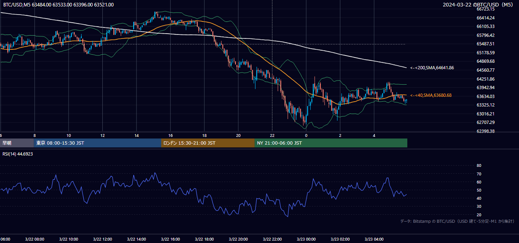Select the ロンドン 15:30-21:00 JST session bar
This screenshot has height=243, width=519.
pyautogui.click(x=208, y=143)
